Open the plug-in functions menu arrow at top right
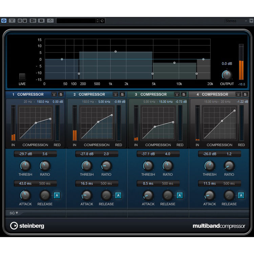 251,21
